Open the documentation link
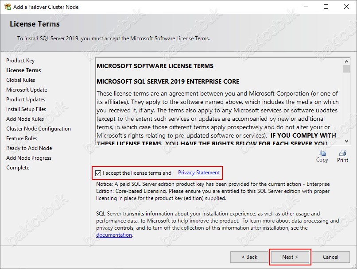The image size is (357, 269). coord(114,235)
